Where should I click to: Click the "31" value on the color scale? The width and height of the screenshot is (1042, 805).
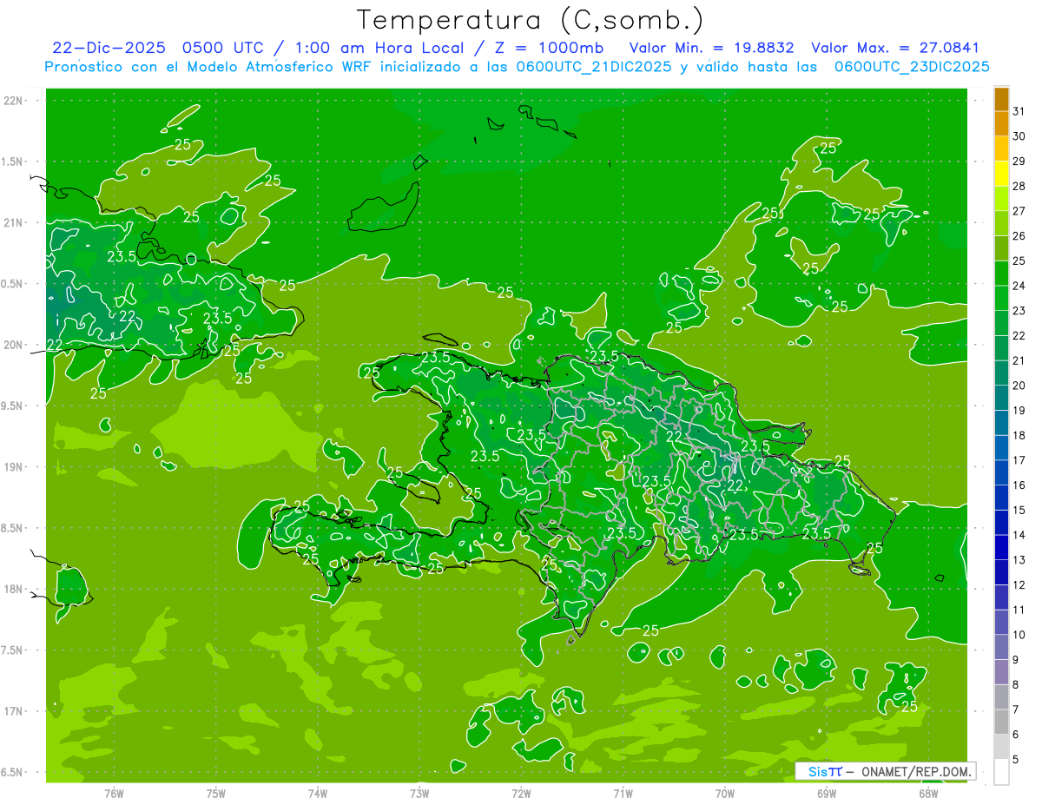(1019, 111)
